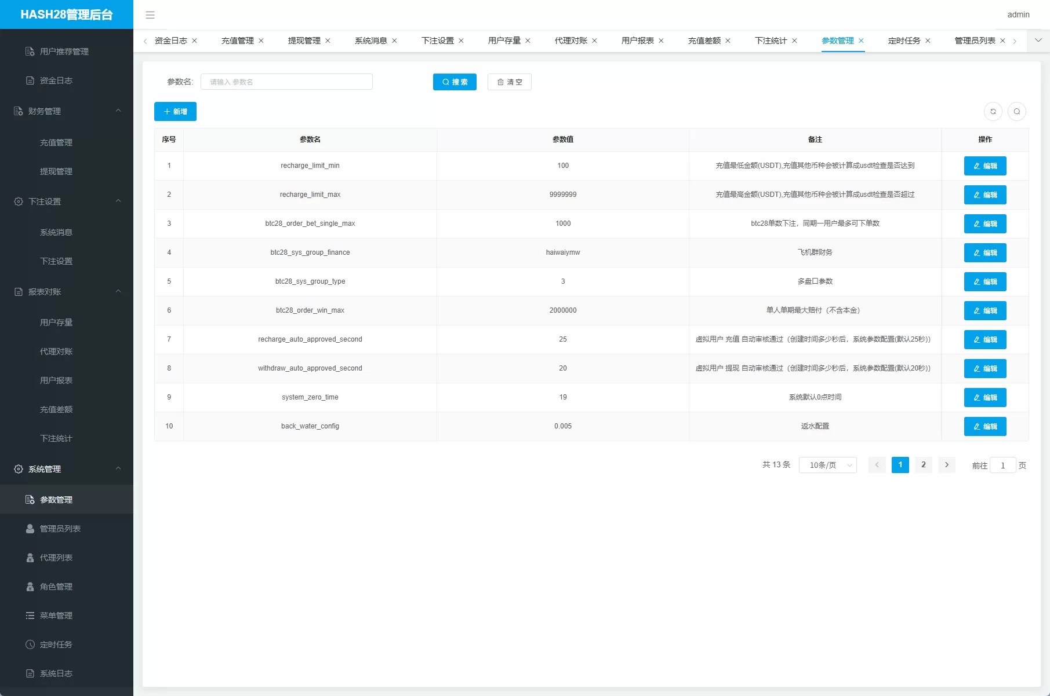Viewport: 1050px width, 696px height.
Task: Go to page 2 of the parameter list
Action: pos(923,464)
